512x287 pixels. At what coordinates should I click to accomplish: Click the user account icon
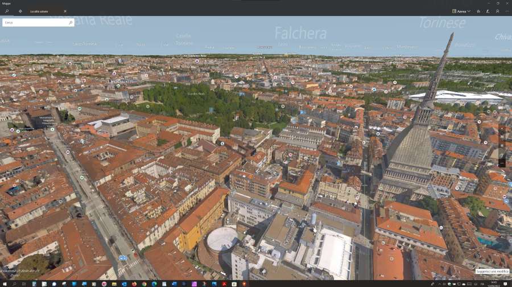[x=497, y=11]
